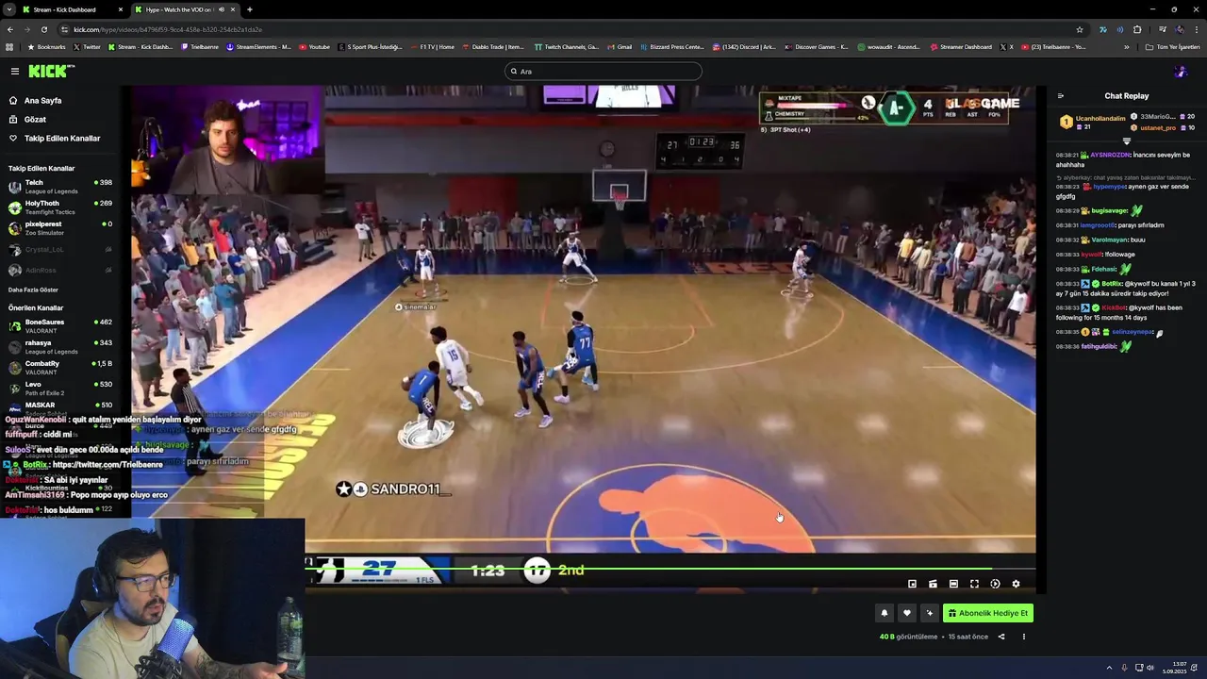
Task: Open the Levo recommended channel
Action: tap(58, 388)
